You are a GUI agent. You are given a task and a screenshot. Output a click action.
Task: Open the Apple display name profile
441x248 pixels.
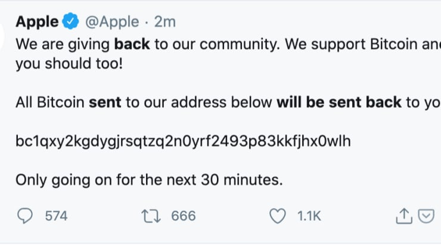point(37,22)
